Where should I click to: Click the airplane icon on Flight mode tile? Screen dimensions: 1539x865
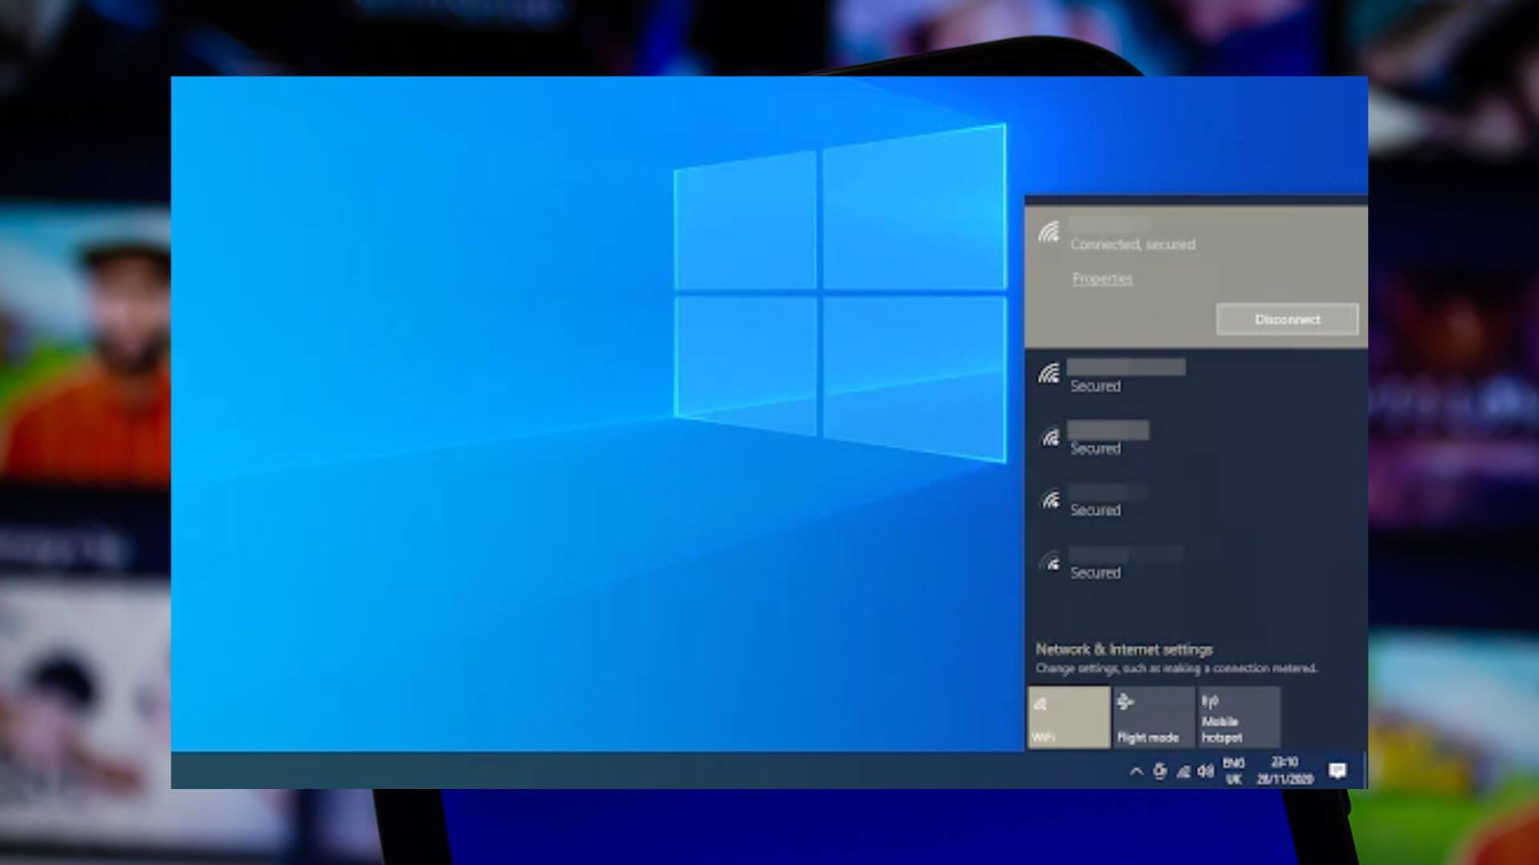click(x=1125, y=702)
